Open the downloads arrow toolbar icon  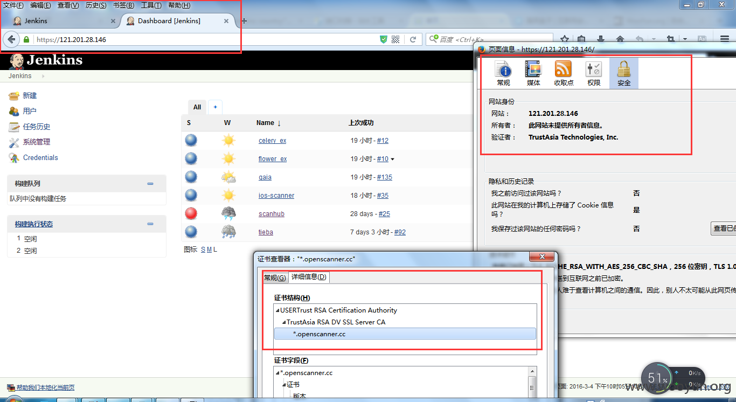tap(601, 39)
